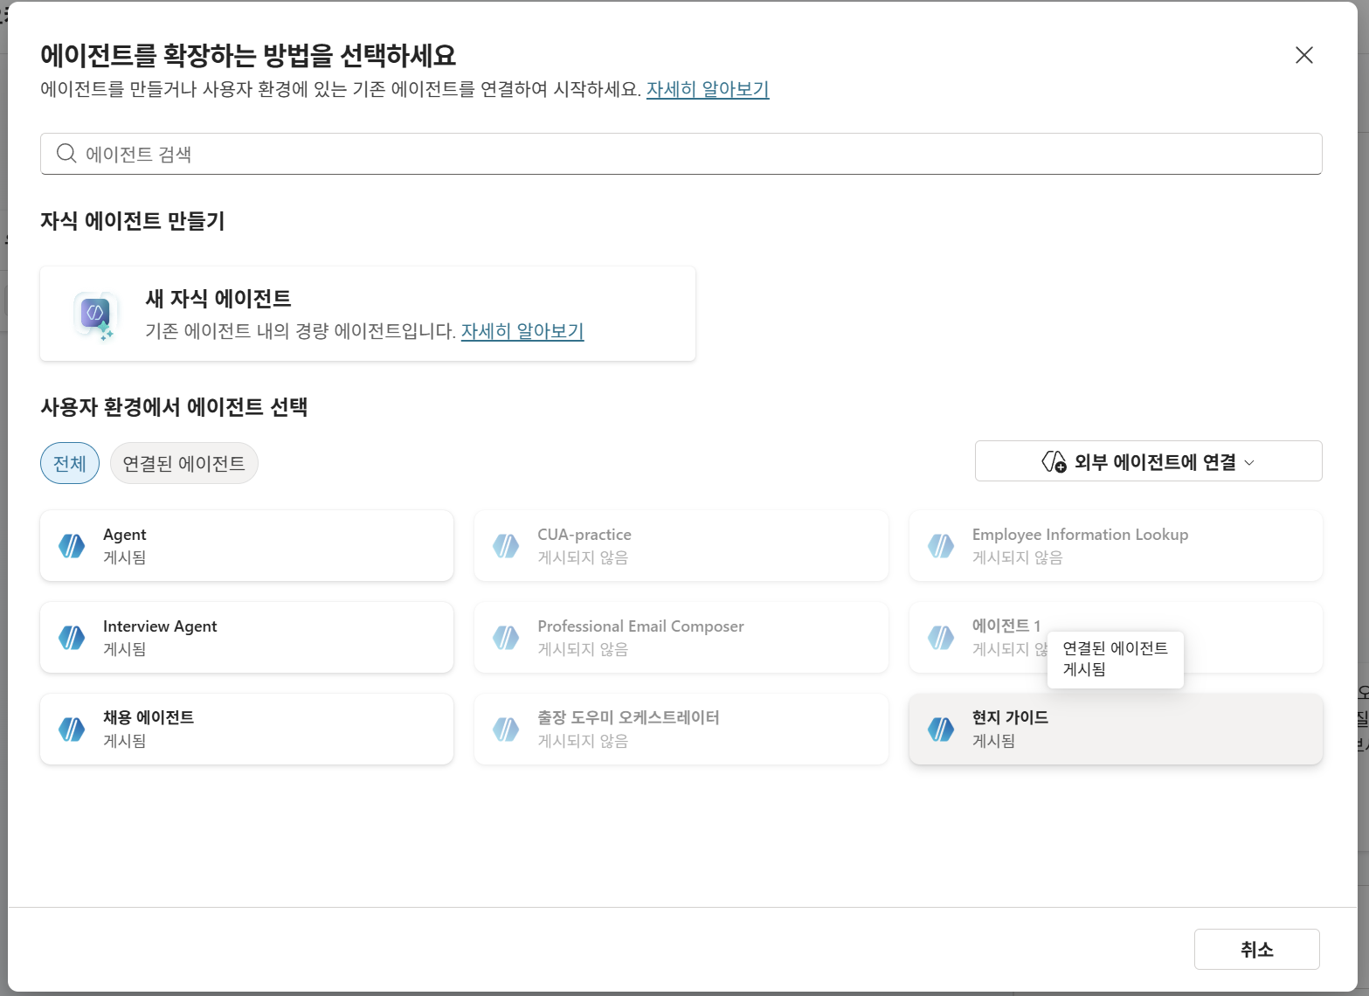This screenshot has height=996, width=1369.
Task: Select the 현지 가이드 card title
Action: [1010, 717]
